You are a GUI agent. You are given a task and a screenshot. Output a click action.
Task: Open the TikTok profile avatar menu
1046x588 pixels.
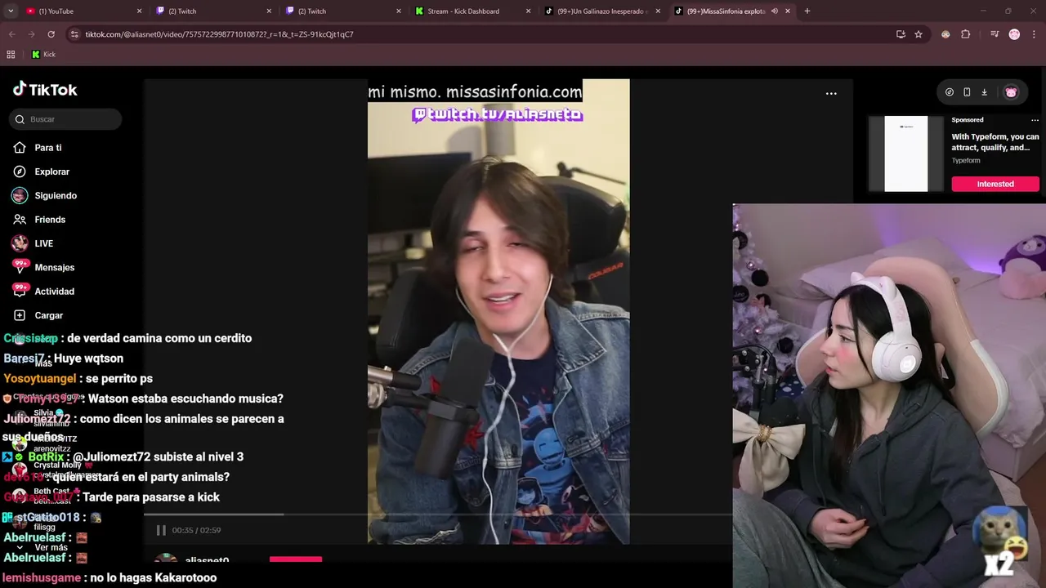pos(1011,92)
